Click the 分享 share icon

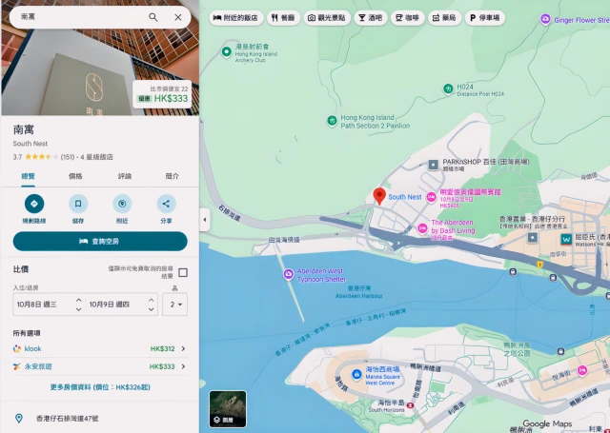point(166,204)
